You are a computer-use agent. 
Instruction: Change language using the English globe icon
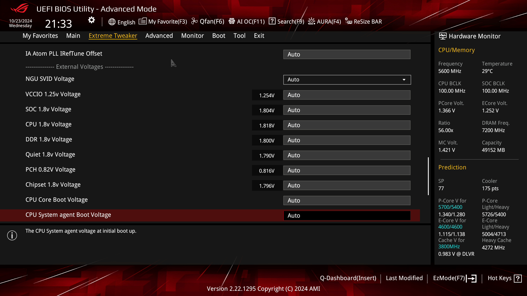(112, 22)
